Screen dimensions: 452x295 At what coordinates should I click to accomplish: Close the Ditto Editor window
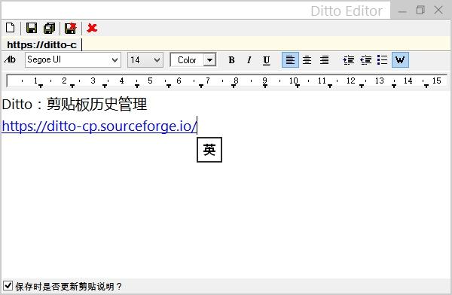(x=438, y=10)
